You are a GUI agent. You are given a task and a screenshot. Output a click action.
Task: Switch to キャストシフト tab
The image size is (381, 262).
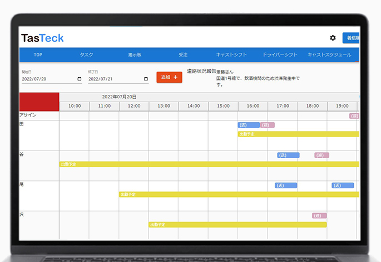[231, 55]
